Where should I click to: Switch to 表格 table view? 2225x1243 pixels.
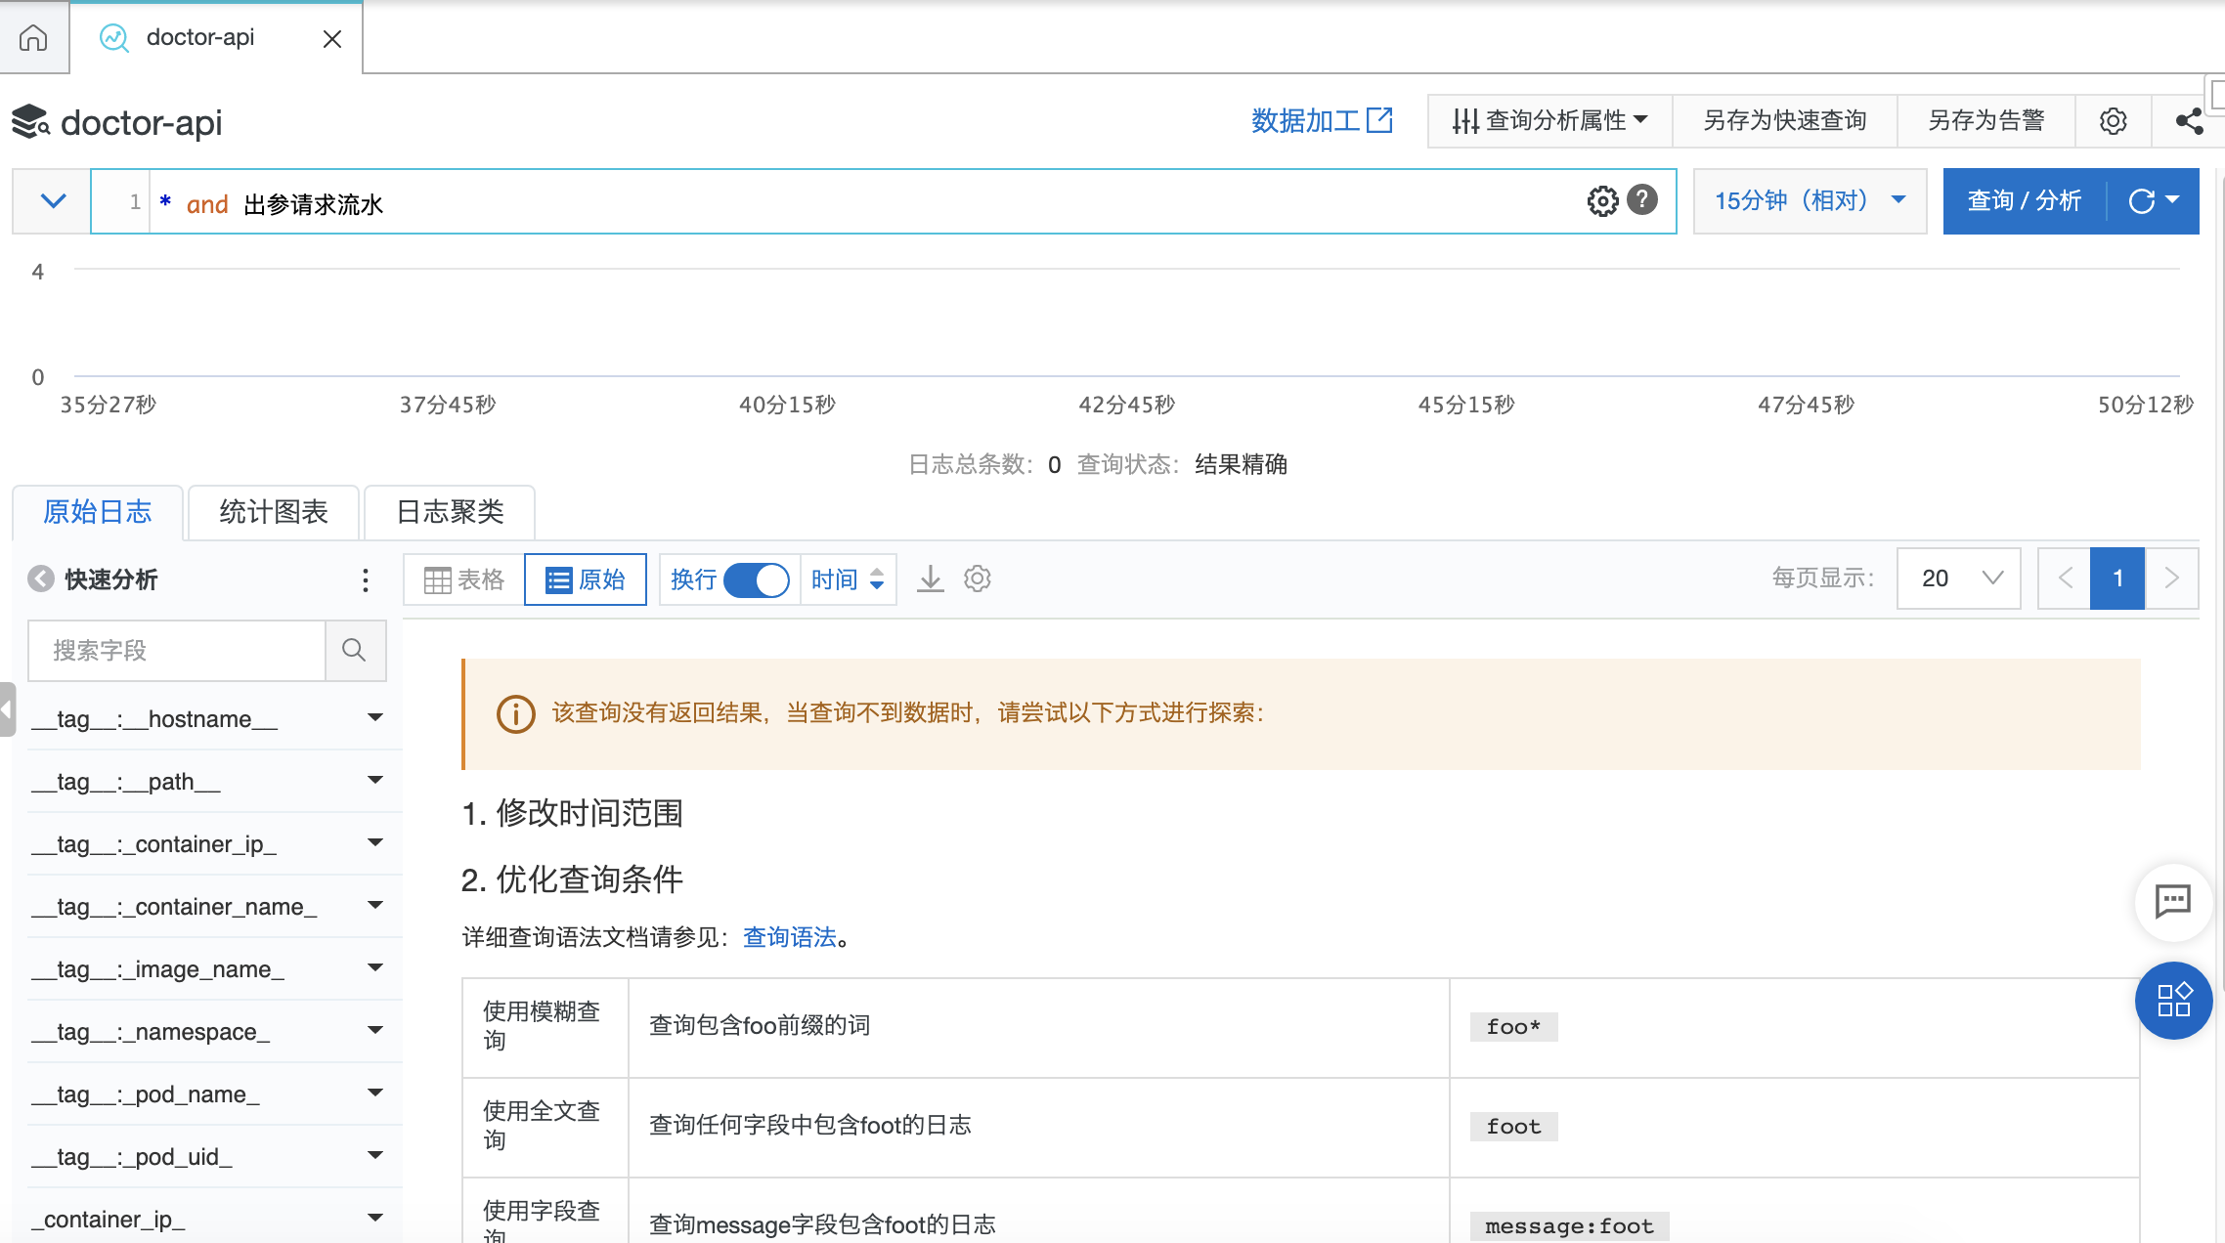(x=464, y=579)
